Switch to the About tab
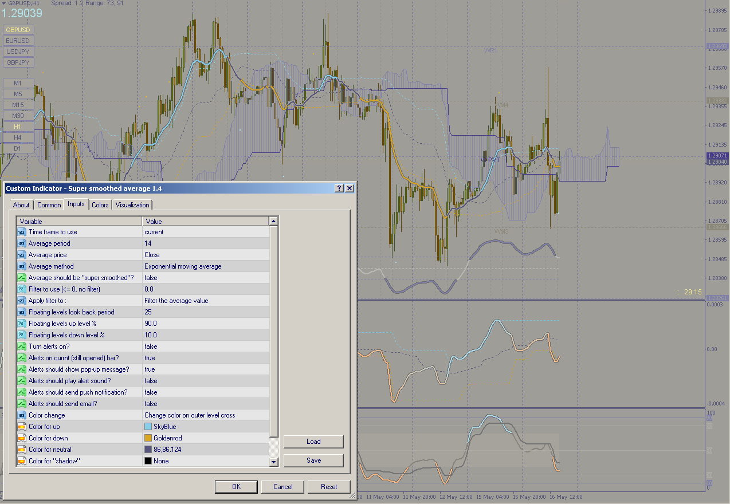The image size is (730, 504). pyautogui.click(x=21, y=205)
